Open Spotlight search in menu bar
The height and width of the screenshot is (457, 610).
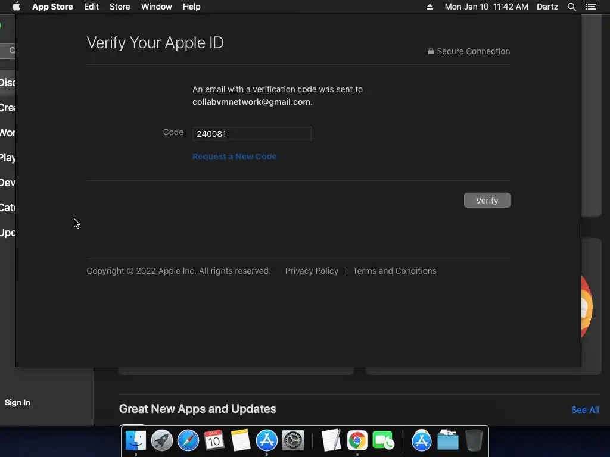click(571, 7)
